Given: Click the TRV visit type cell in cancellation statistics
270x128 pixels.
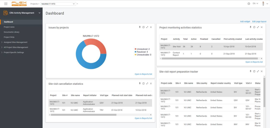Looking at the screenshot, I should click(102, 110).
